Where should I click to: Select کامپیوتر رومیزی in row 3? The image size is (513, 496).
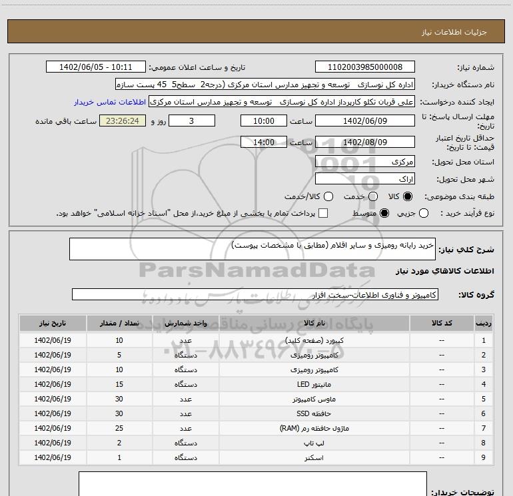pos(314,370)
